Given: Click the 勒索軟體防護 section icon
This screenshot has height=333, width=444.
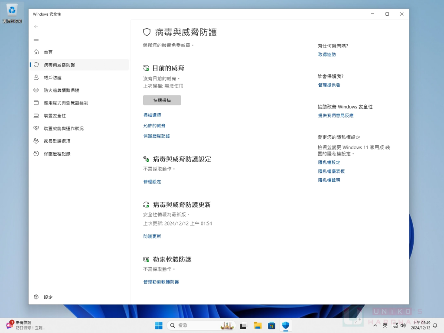Looking at the screenshot, I should [146, 259].
